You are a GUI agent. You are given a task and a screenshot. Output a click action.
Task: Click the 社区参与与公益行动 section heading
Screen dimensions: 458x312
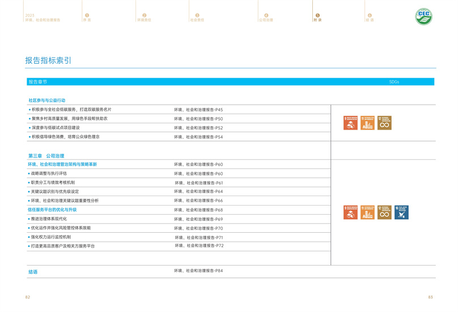(x=47, y=100)
